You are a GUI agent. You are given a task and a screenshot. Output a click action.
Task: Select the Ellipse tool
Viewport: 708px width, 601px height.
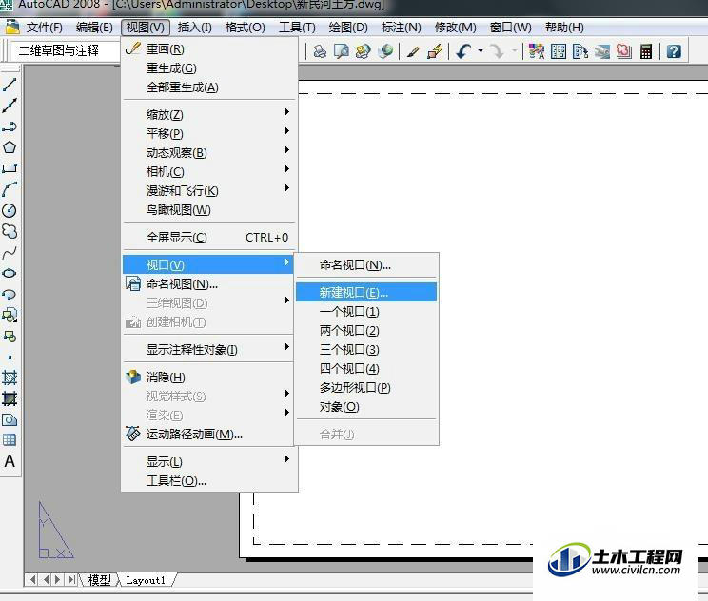(x=10, y=274)
